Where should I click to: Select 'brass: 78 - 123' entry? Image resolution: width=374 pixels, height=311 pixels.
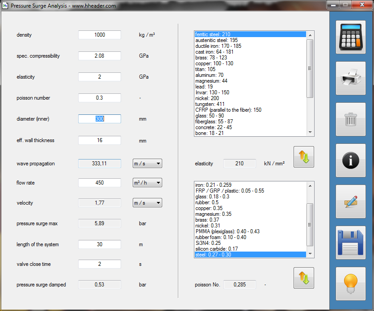[250, 58]
